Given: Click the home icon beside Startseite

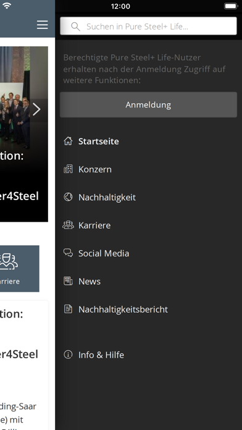Looking at the screenshot, I should [68, 141].
